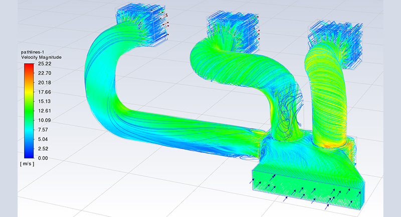Viewport: 401px width, 217px height.
Task: Click the 17.66 legend value label
Action: click(x=45, y=91)
